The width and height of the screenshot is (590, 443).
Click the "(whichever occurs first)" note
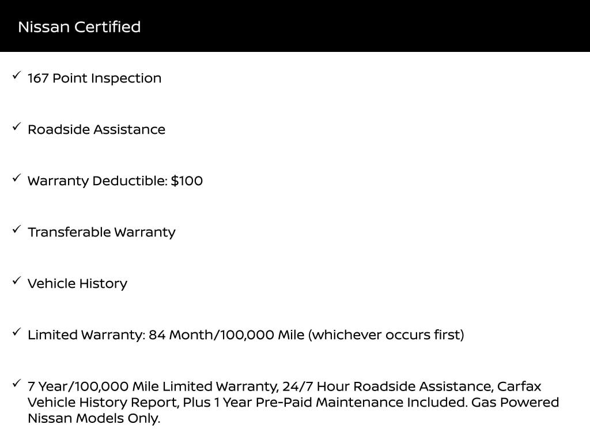pos(387,335)
